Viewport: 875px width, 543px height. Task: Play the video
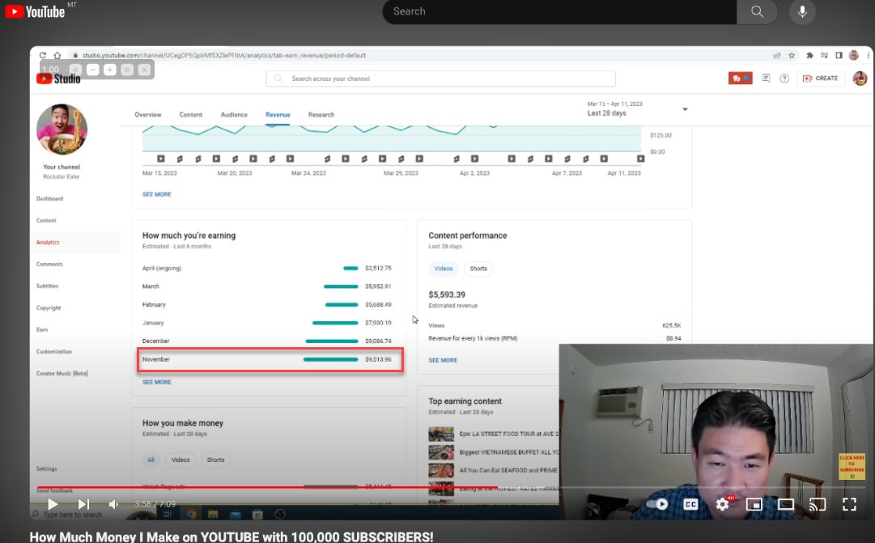click(x=53, y=504)
